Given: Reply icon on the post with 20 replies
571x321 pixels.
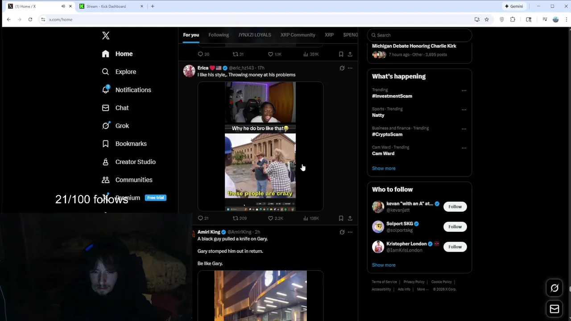Looking at the screenshot, I should tap(200, 54).
